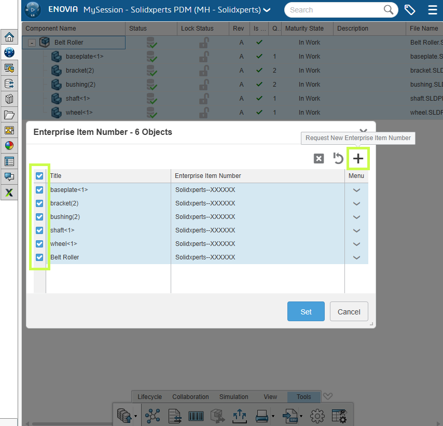Click the tag icon in the top bar
The width and height of the screenshot is (443, 426).
click(x=410, y=10)
